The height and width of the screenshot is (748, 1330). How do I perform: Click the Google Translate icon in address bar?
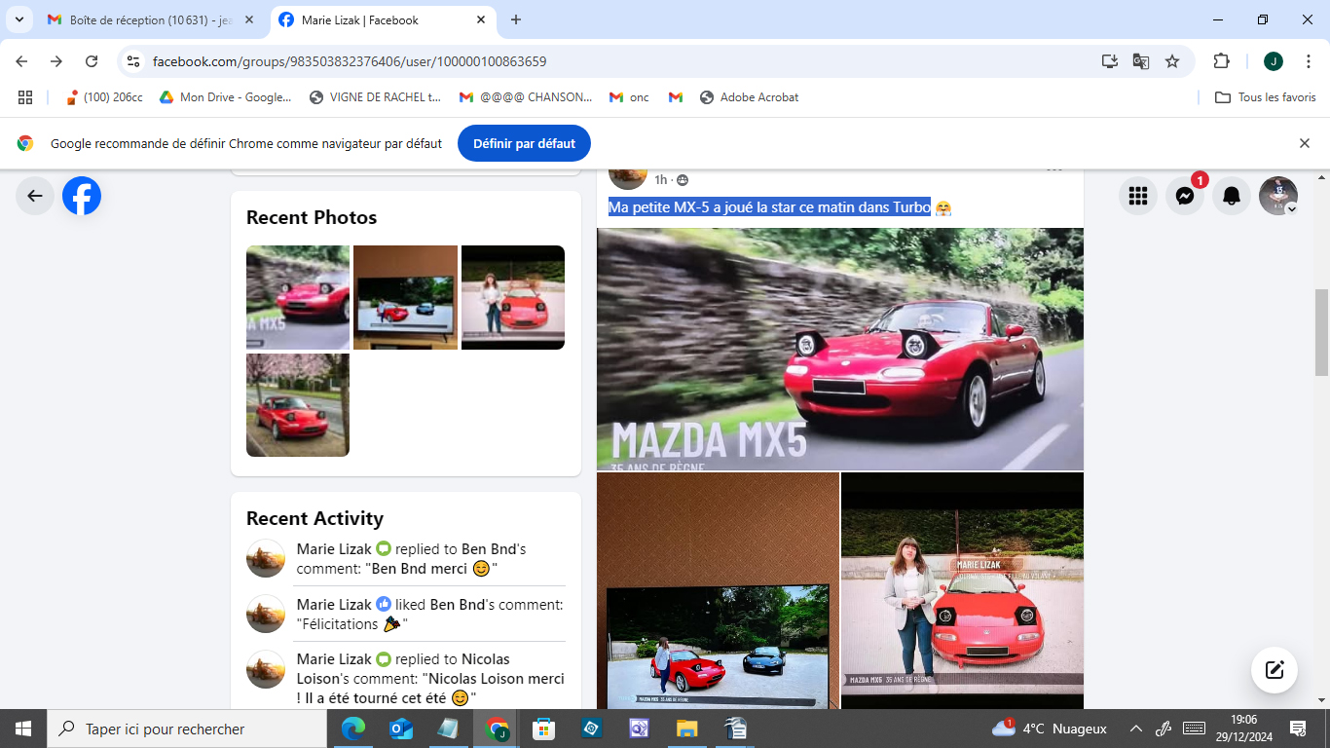[1141, 61]
